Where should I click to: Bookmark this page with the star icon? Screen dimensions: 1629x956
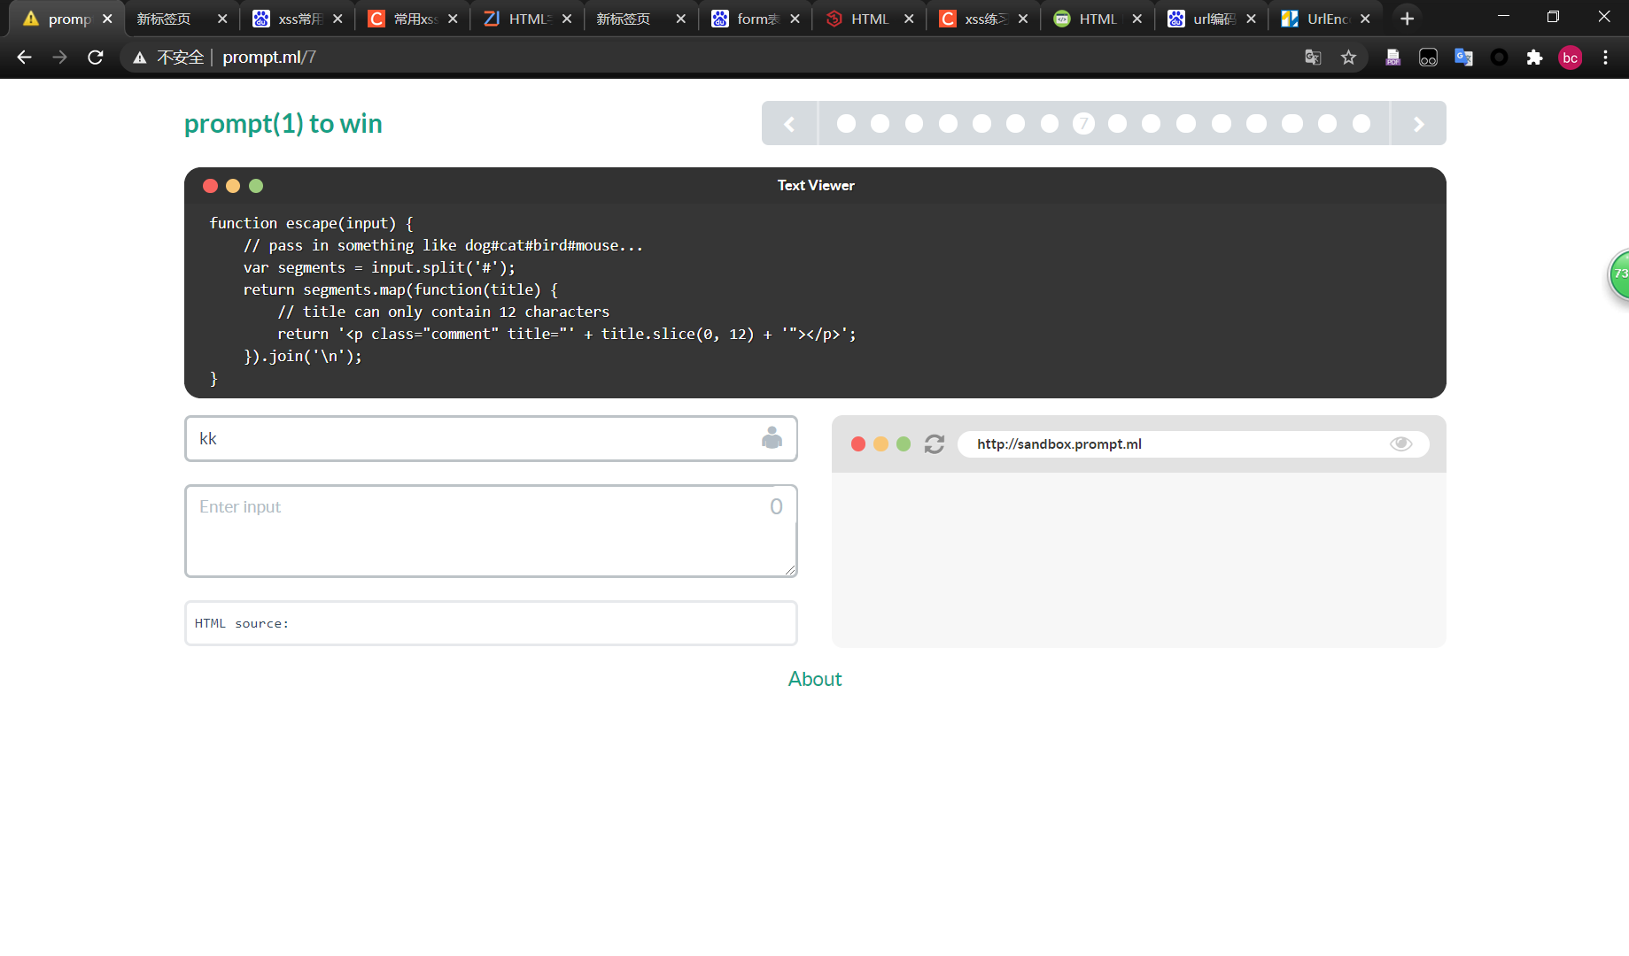(1348, 58)
